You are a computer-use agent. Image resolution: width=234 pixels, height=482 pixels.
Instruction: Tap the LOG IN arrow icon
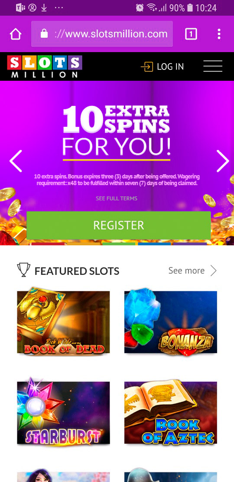[146, 67]
